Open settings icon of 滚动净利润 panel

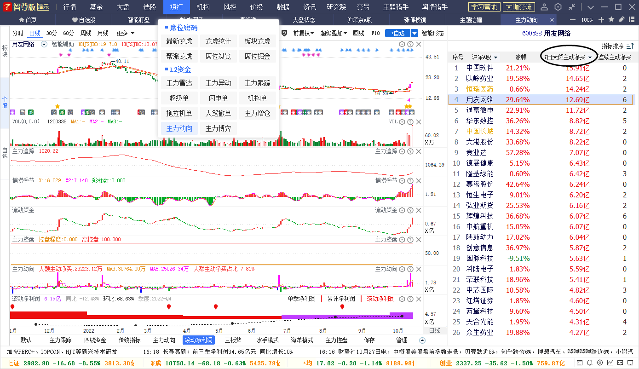click(402, 299)
